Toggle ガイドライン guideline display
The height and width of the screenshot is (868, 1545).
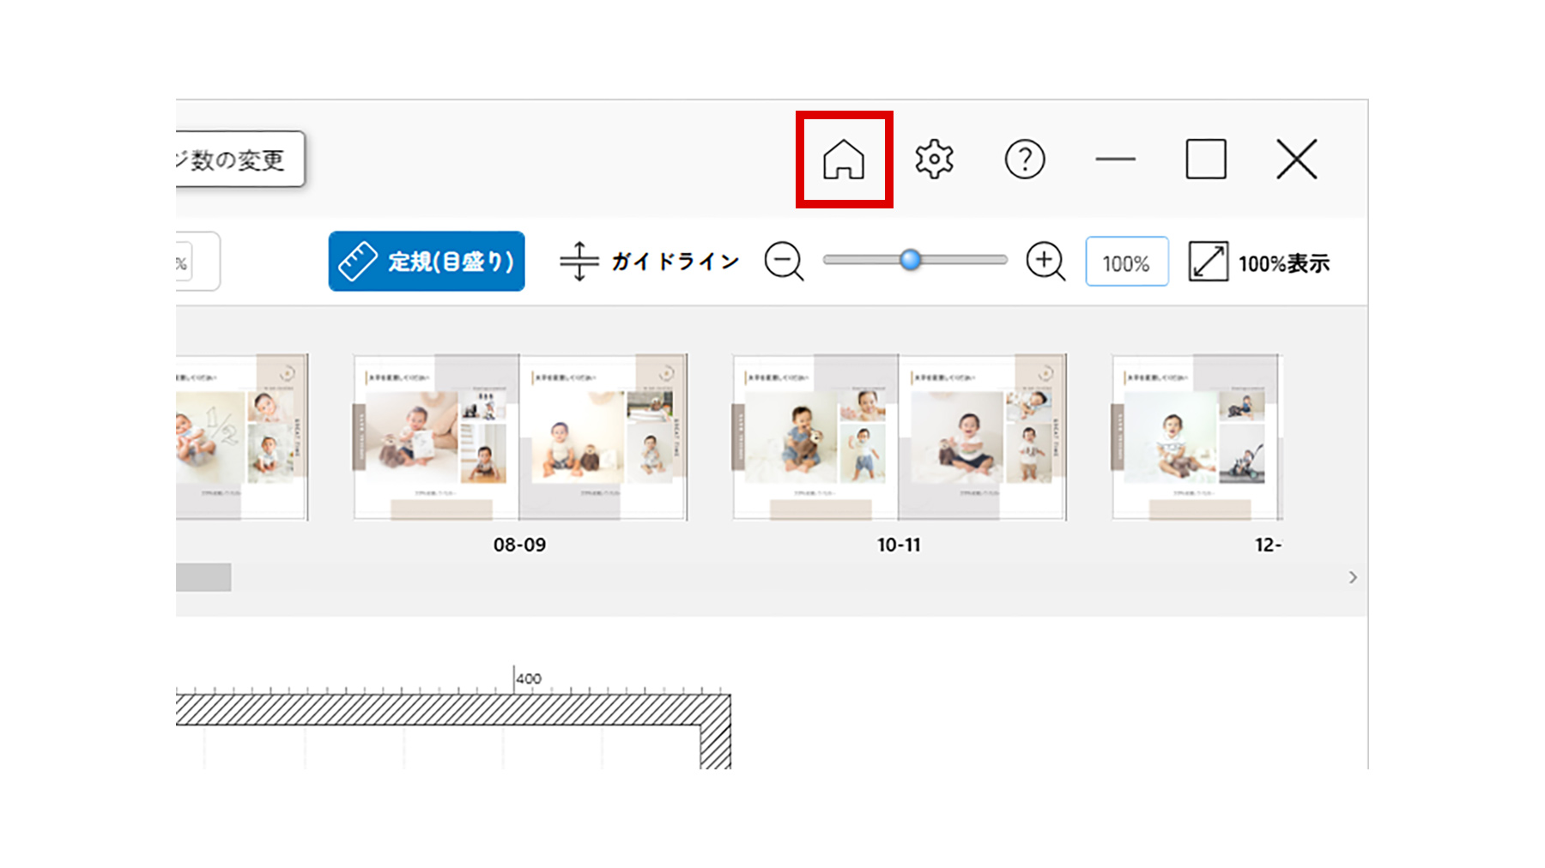point(650,261)
